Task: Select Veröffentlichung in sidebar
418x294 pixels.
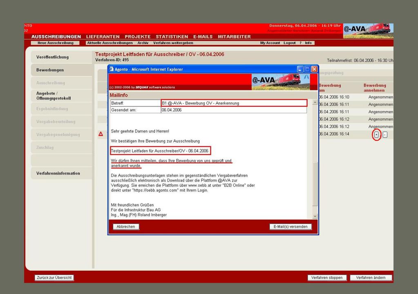Action: click(61, 57)
